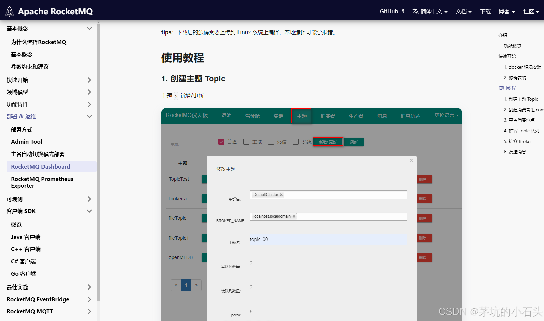Open the C++ 客户端 page
This screenshot has height=321, width=544.
click(x=25, y=249)
